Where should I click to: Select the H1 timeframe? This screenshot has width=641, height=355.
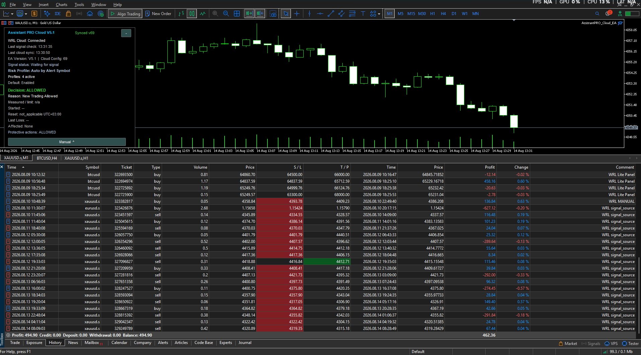432,14
